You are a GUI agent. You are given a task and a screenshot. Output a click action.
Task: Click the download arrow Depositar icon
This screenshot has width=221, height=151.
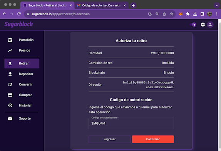(x=10, y=74)
